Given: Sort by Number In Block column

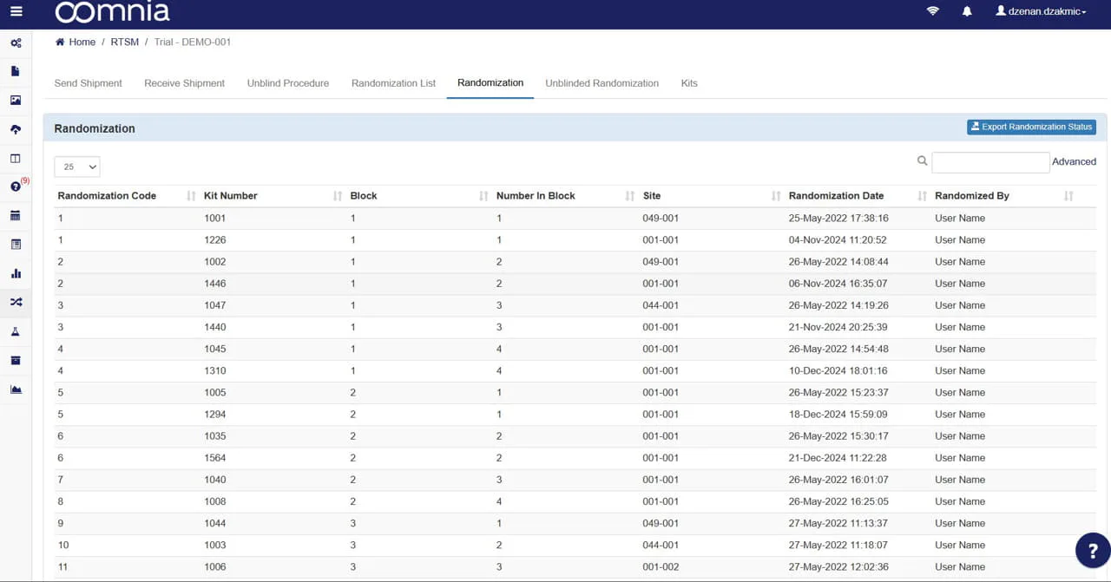Looking at the screenshot, I should pos(566,196).
